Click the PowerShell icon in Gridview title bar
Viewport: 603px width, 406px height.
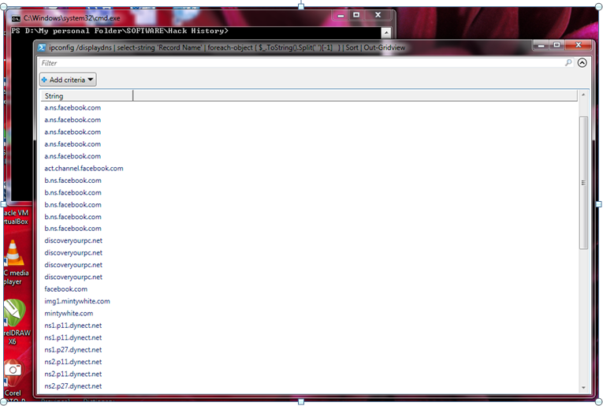[42, 47]
